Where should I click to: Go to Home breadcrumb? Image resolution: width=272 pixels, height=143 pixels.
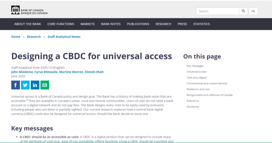16,37
